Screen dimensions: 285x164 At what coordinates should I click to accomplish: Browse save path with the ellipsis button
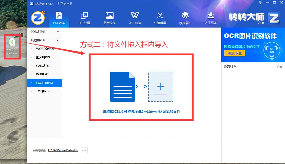pos(84,150)
